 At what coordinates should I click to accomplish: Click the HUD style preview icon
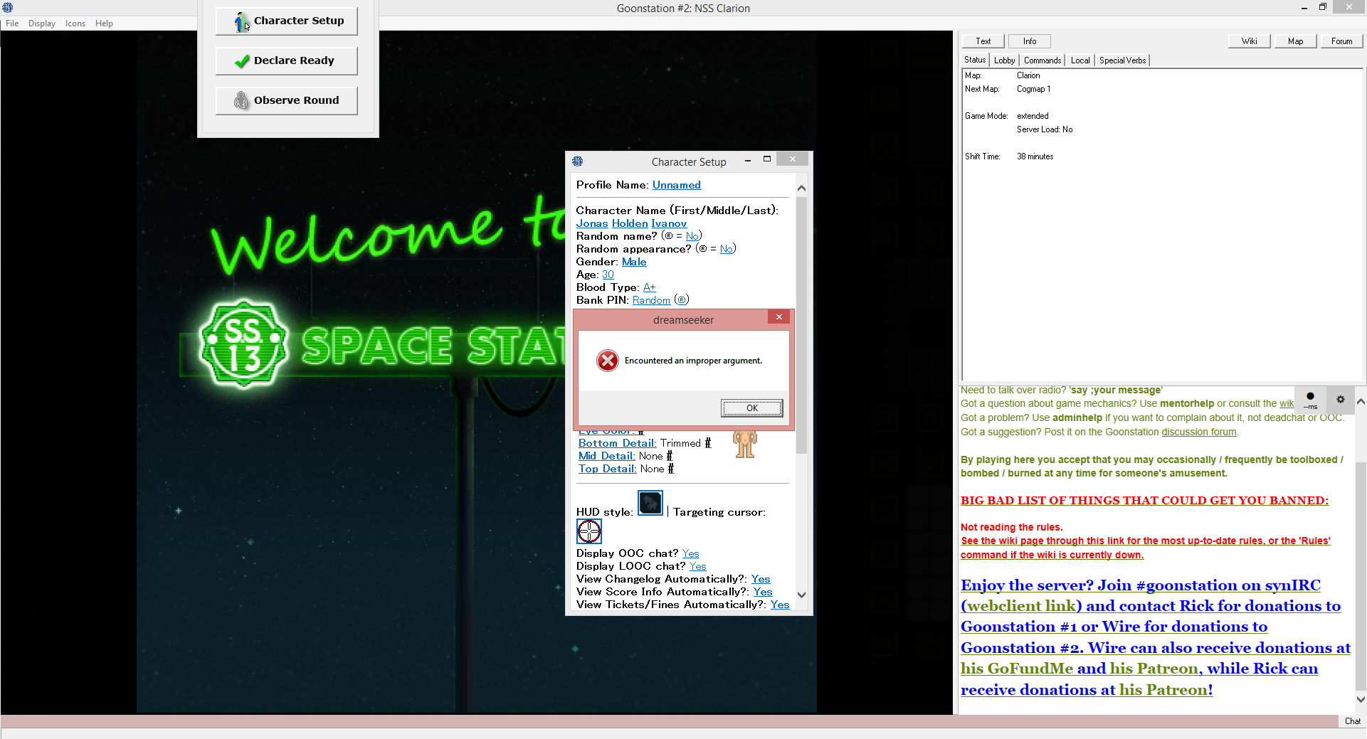[x=650, y=503]
